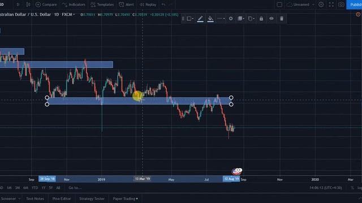The width and height of the screenshot is (362, 203).
Task: Take a chart snapshot with camera icon
Action: point(341,5)
